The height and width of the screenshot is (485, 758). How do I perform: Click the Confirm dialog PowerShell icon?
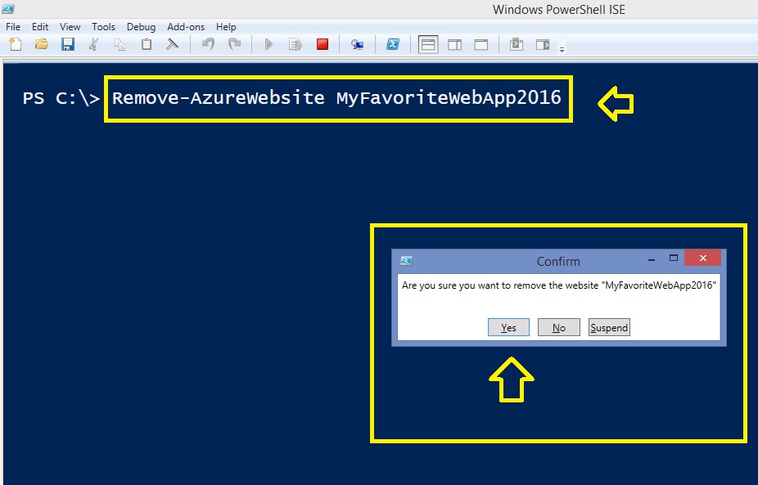pos(406,261)
